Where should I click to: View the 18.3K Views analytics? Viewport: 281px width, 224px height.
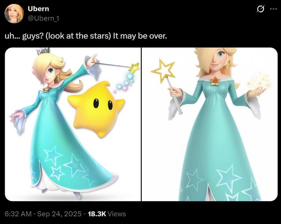coord(107,214)
